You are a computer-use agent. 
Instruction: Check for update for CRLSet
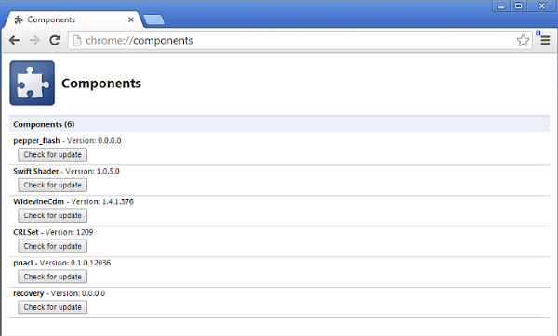tap(53, 246)
